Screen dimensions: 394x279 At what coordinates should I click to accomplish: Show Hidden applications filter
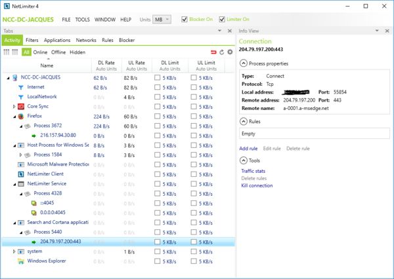point(77,52)
